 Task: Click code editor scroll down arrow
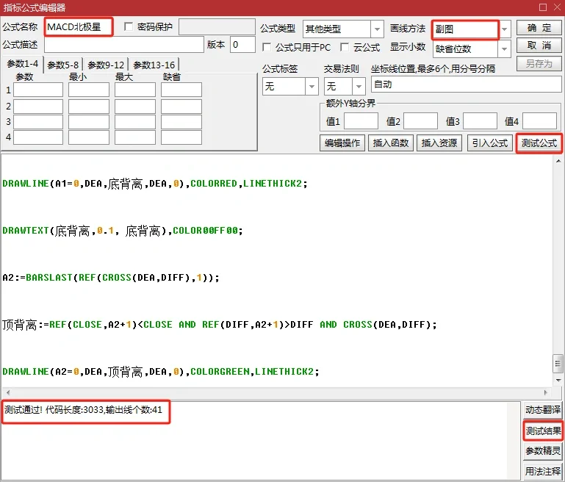click(558, 381)
